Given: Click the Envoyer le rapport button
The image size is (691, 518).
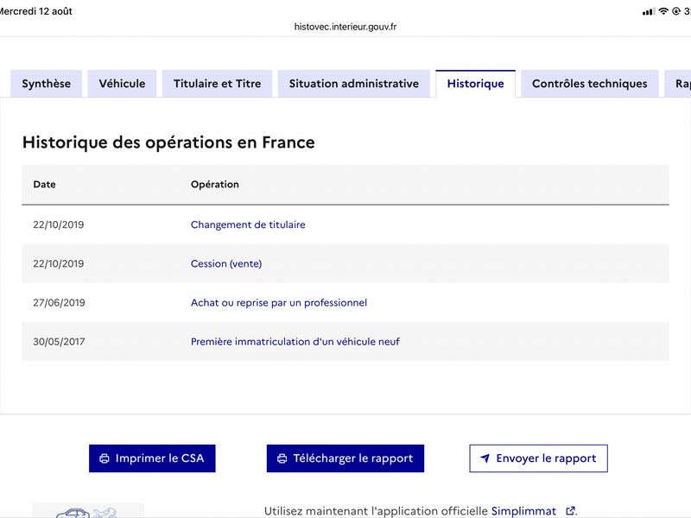Looking at the screenshot, I should (x=538, y=458).
